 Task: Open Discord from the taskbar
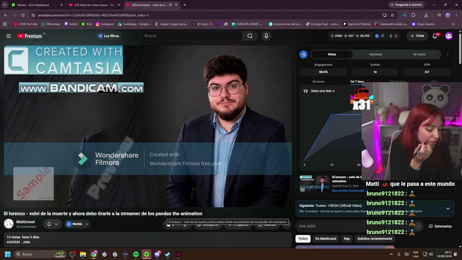(x=157, y=254)
